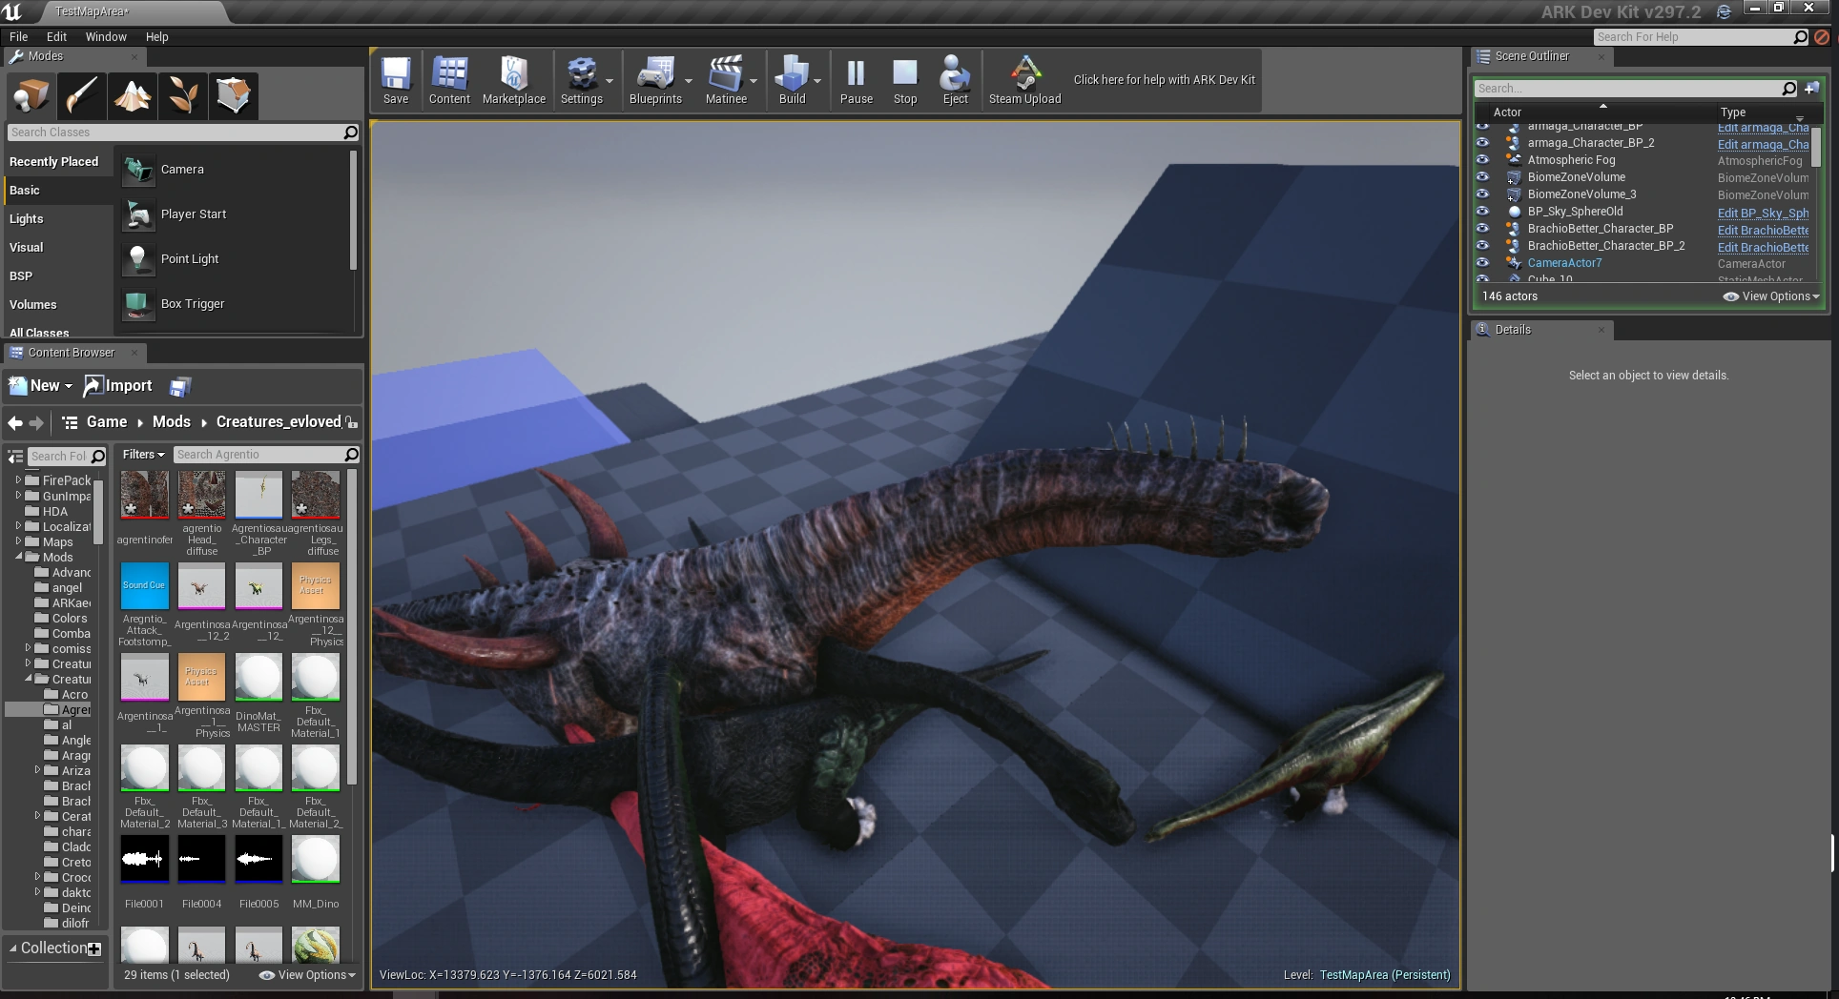Eject from the player controller
The image size is (1839, 999).
pyautogui.click(x=955, y=80)
